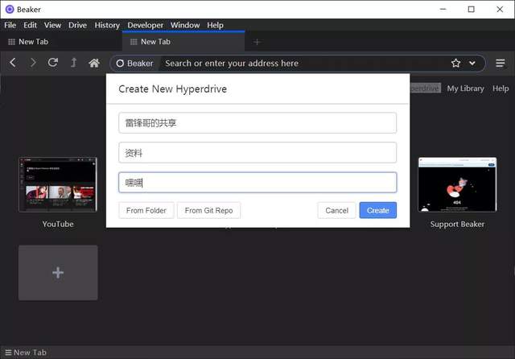Image resolution: width=515 pixels, height=359 pixels.
Task: Choose the From Folder option
Action: pos(146,210)
